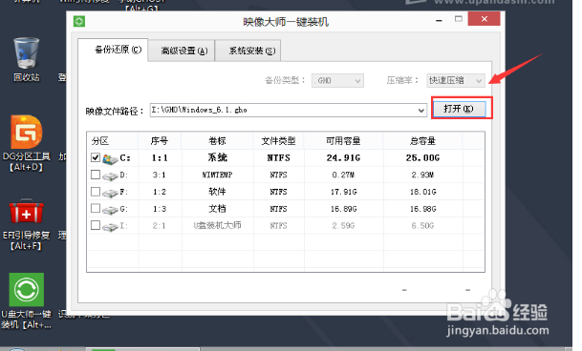Close the 映像大师一键装机 window
582x351 pixels.
(x=484, y=19)
